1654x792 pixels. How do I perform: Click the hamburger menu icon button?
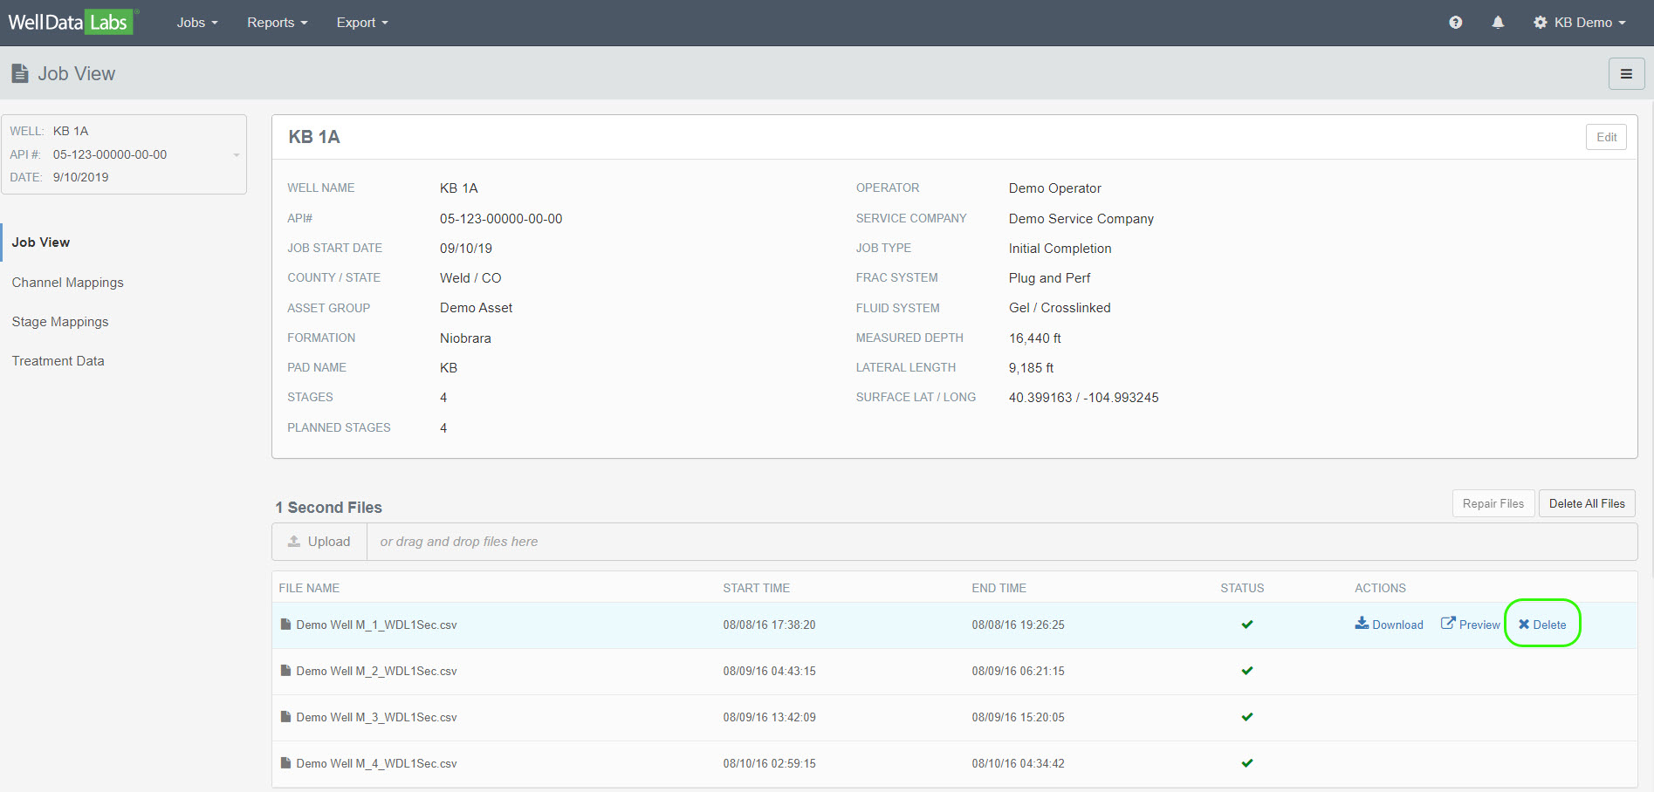(x=1626, y=74)
